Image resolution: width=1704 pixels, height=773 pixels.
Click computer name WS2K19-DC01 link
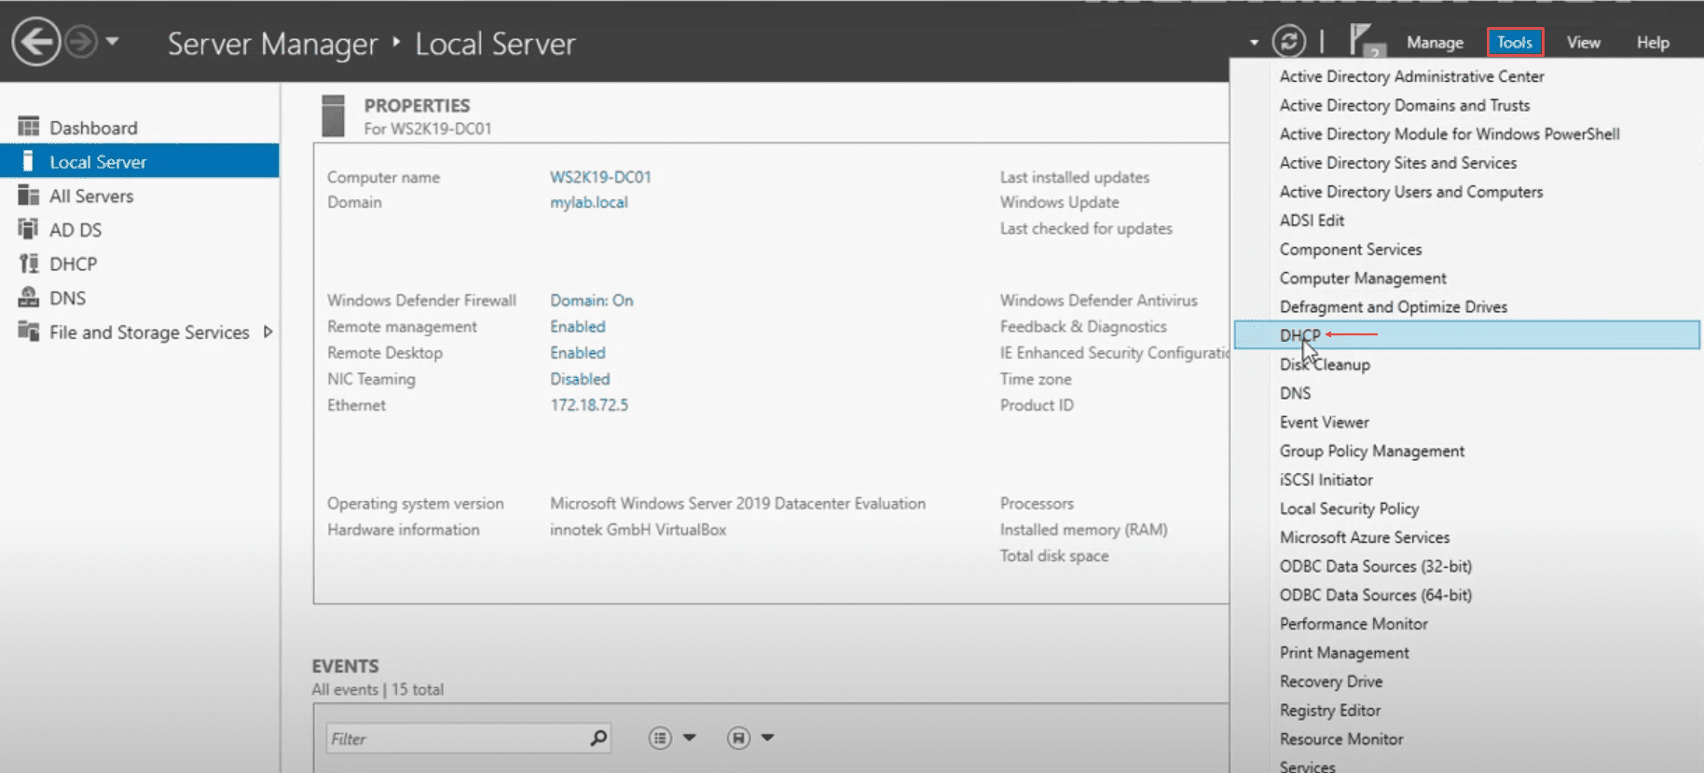[x=600, y=177]
